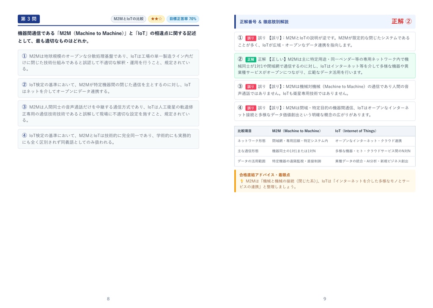Click the 目標正答率 70% badge
The width and height of the screenshot is (433, 308).
pyautogui.click(x=183, y=19)
